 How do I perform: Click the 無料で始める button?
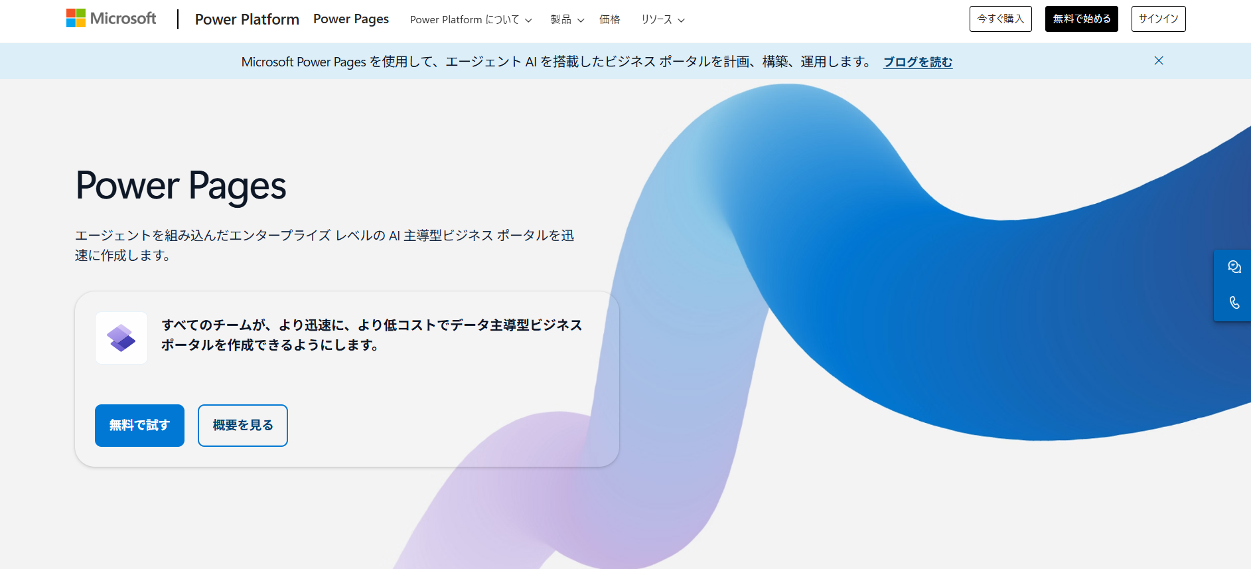pos(1081,19)
